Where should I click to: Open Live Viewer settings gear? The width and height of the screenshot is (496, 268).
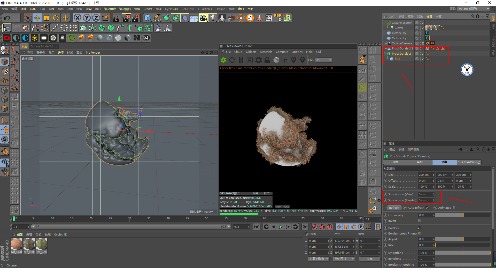258,60
